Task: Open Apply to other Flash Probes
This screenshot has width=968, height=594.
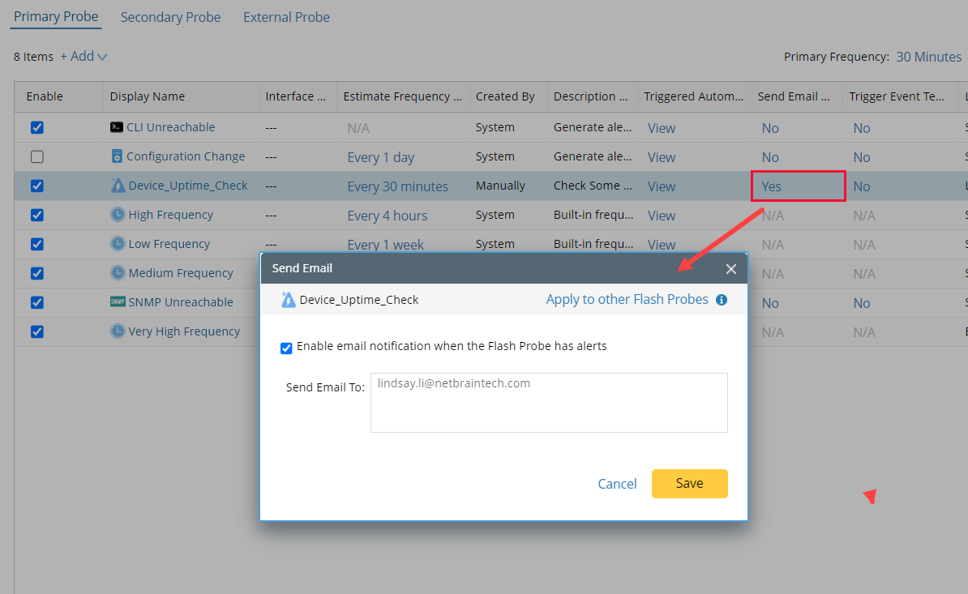Action: pyautogui.click(x=626, y=299)
